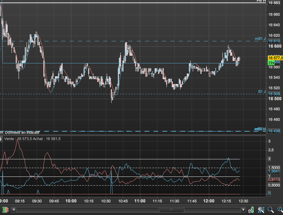Click the 16 600 price axis label

pyautogui.click(x=275, y=46)
